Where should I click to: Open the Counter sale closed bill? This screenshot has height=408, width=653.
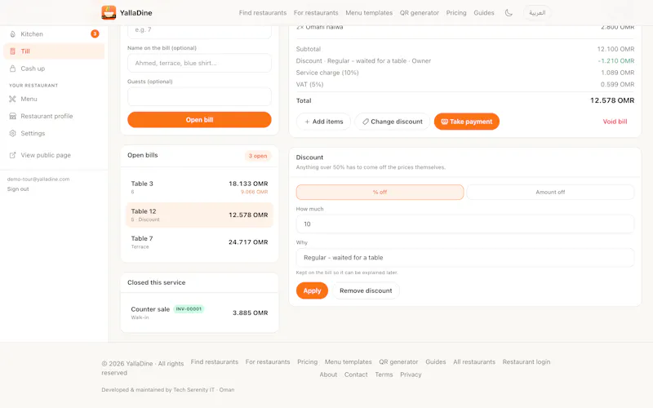coord(199,313)
